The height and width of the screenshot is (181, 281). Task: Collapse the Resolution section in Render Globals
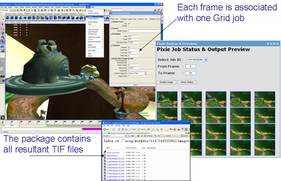[x=111, y=34]
